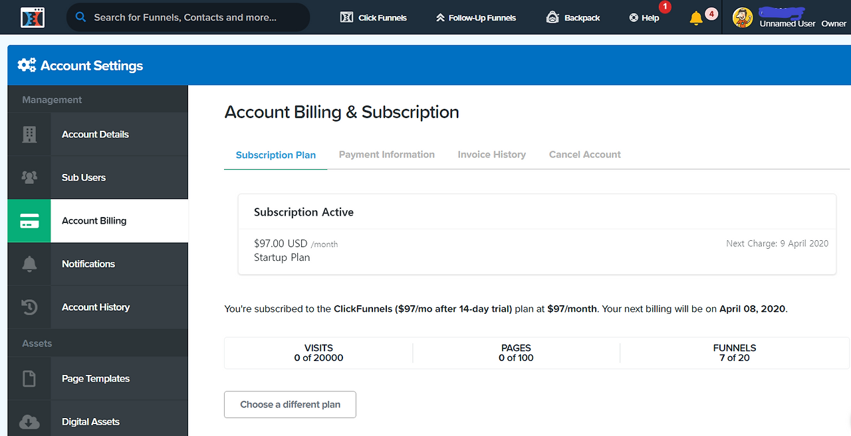The height and width of the screenshot is (436, 851).
Task: Focus the Search for Funnels, Contacts field
Action: [x=188, y=17]
